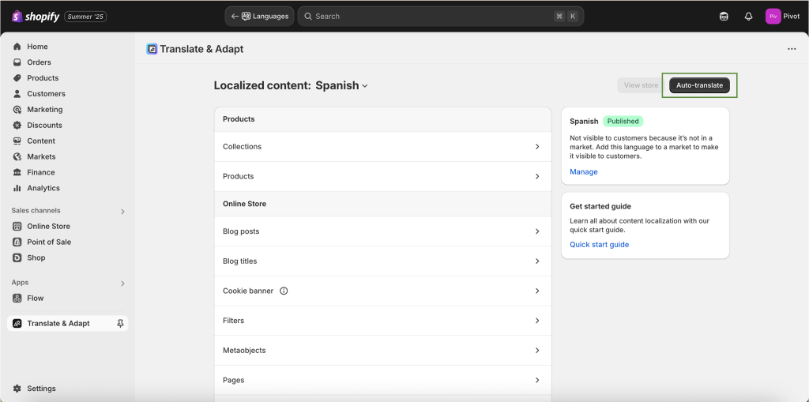This screenshot has height=402, width=809.
Task: Open Collections row chevron
Action: pyautogui.click(x=537, y=147)
